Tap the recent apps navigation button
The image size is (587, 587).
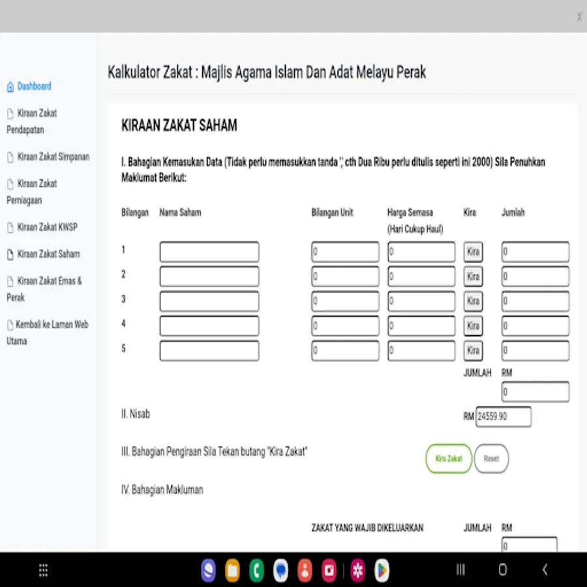(x=460, y=570)
